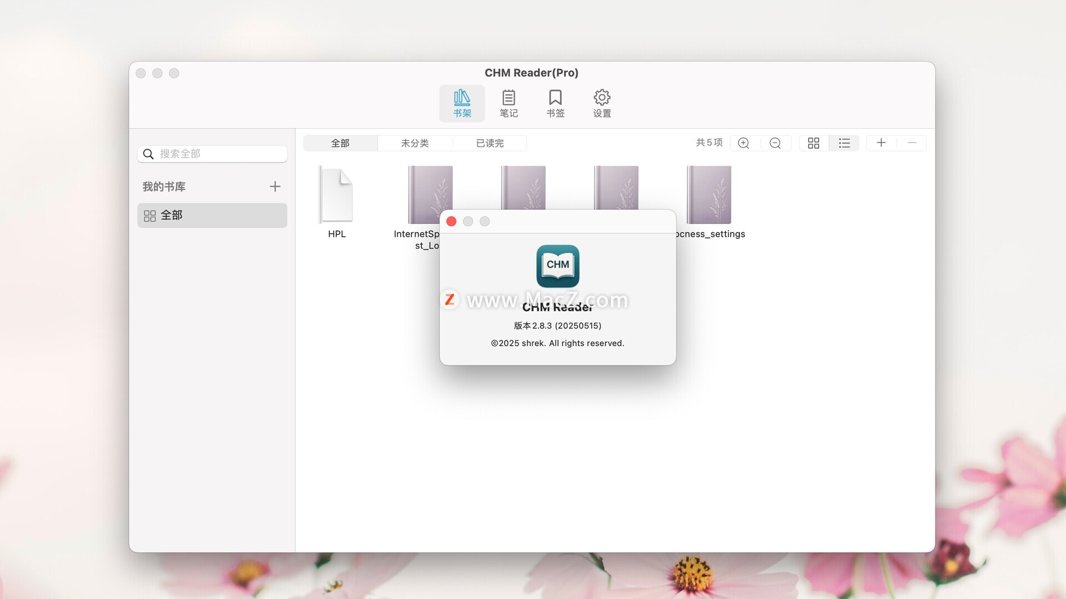Click the ©2025 shrek copyright text

(x=557, y=343)
